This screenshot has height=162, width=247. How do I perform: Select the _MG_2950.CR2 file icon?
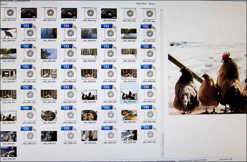click(69, 134)
